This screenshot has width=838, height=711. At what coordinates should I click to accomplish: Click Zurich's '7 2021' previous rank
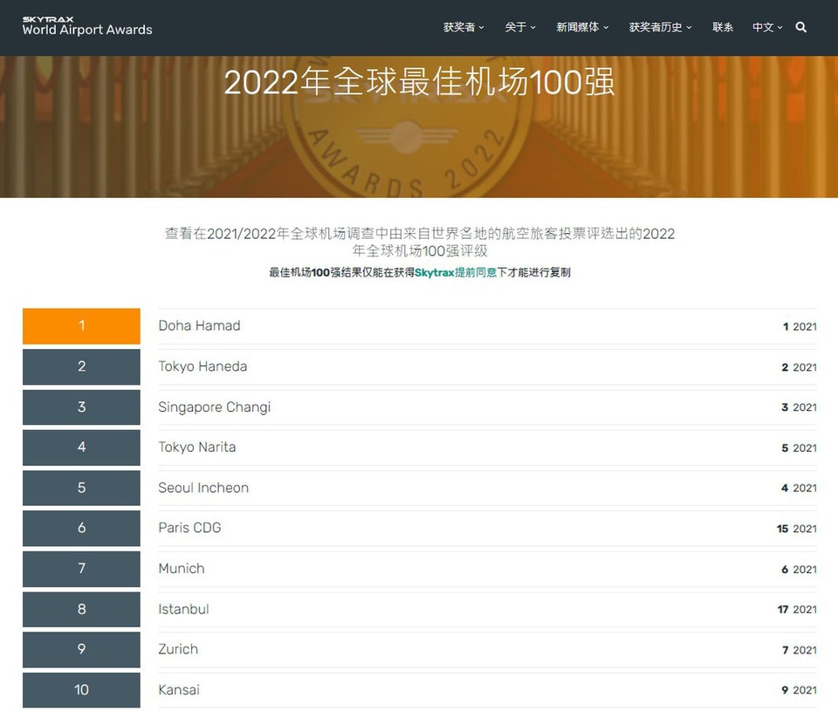click(799, 650)
